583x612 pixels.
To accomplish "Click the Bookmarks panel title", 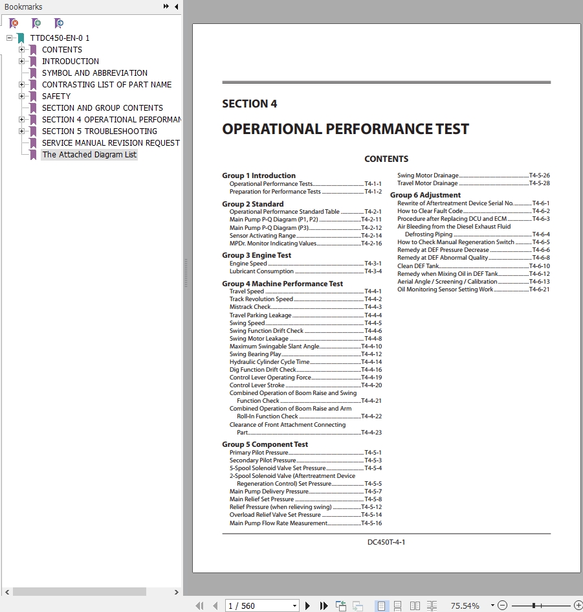I will (23, 6).
